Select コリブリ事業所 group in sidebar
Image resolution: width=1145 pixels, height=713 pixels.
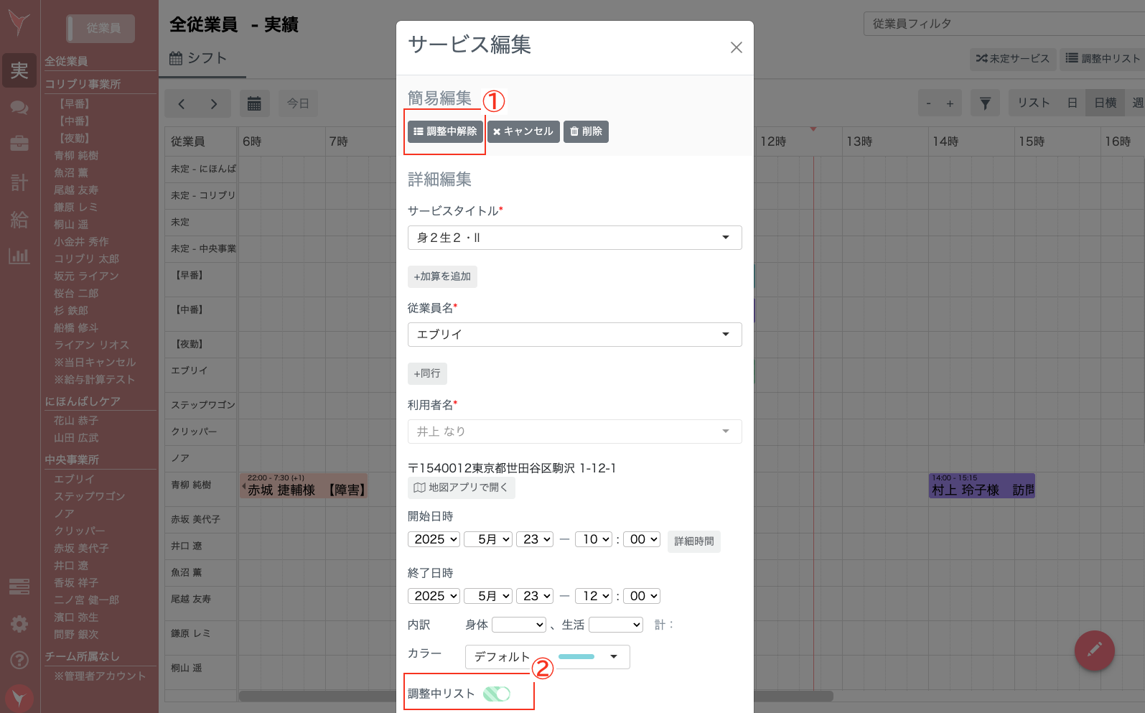(83, 85)
